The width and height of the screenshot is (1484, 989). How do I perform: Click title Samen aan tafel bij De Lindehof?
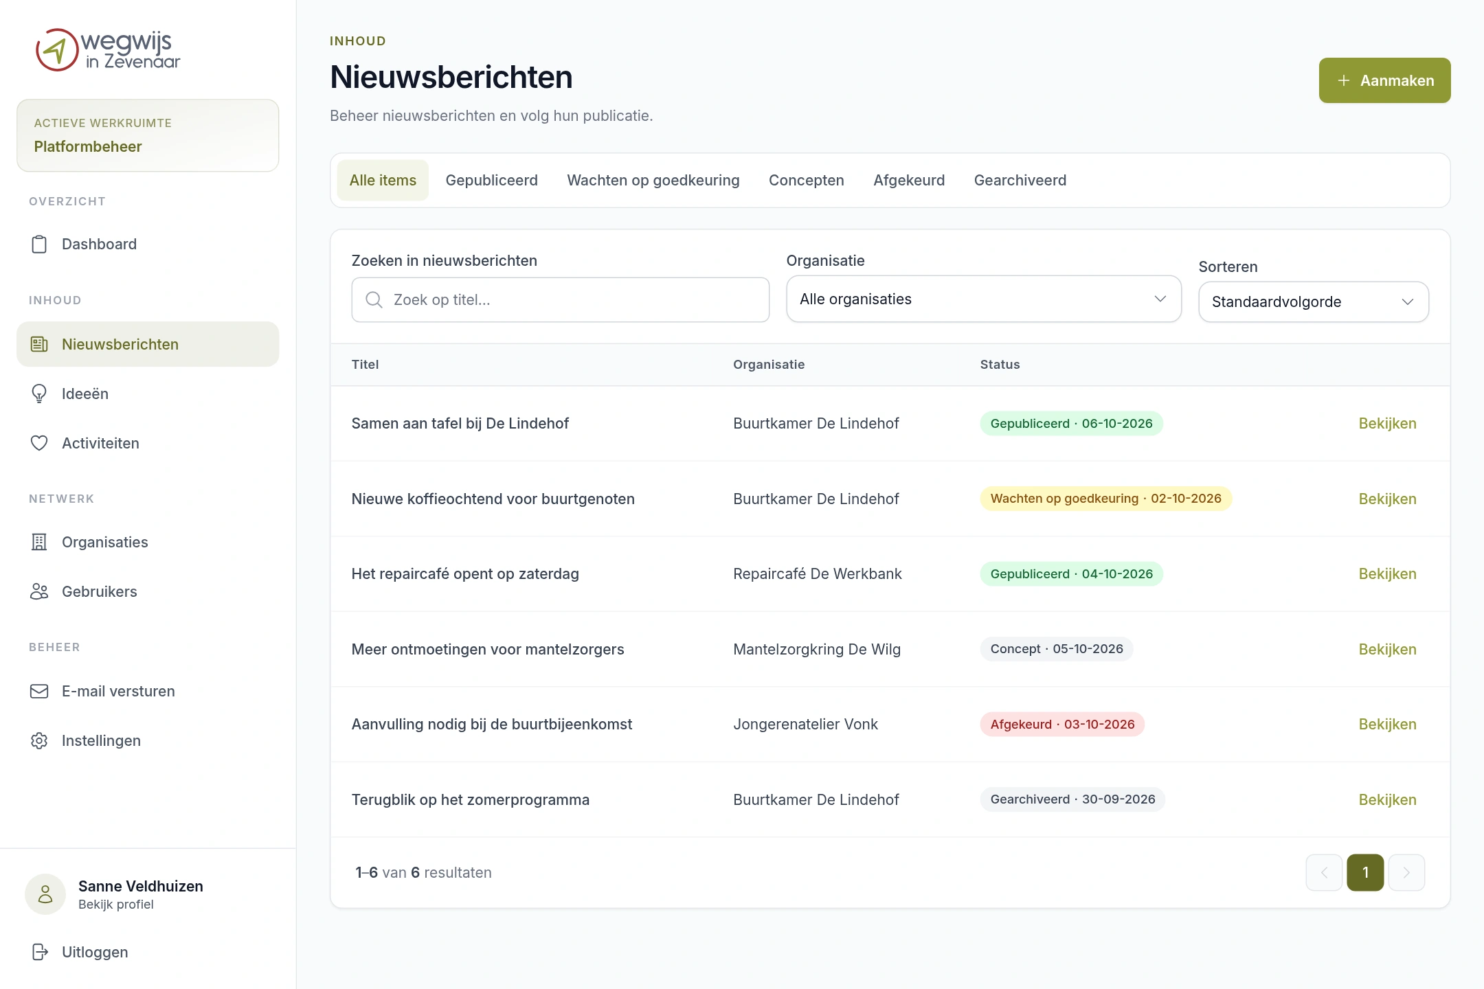pyautogui.click(x=460, y=424)
